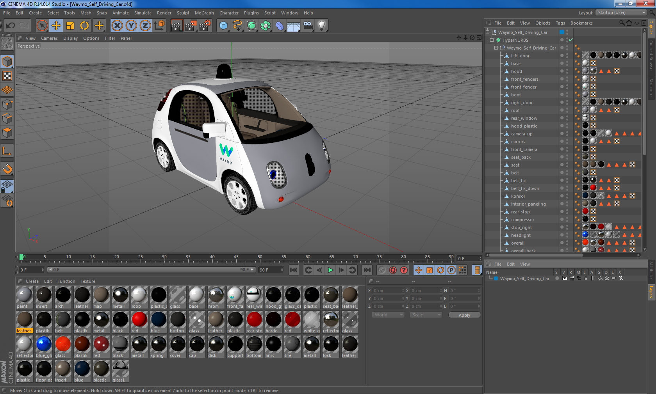656x394 pixels.
Task: Click the Object Manager search icon
Action: (x=622, y=23)
